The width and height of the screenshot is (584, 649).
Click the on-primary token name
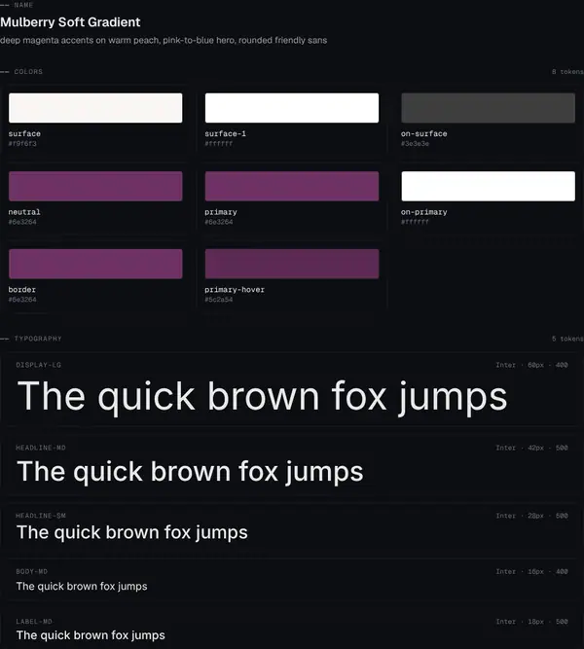pyautogui.click(x=423, y=212)
